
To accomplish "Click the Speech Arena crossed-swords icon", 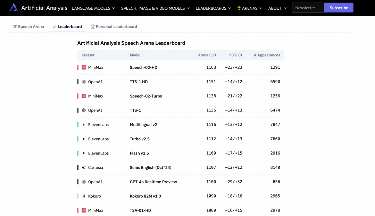I will [15, 26].
